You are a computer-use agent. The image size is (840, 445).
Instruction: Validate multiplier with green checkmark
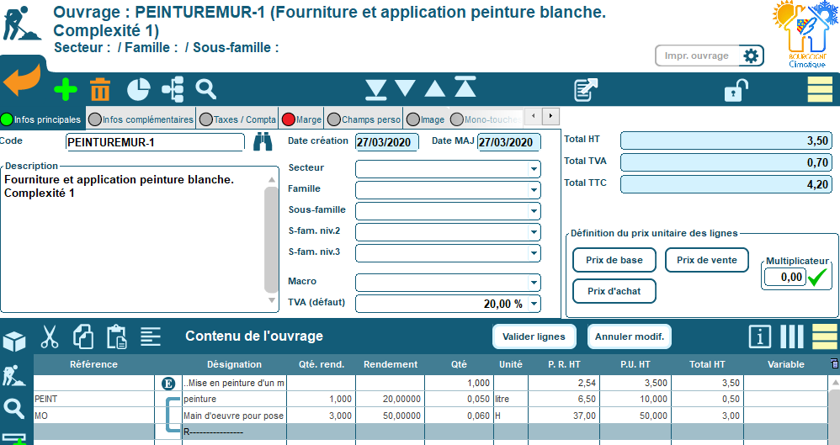click(x=818, y=277)
